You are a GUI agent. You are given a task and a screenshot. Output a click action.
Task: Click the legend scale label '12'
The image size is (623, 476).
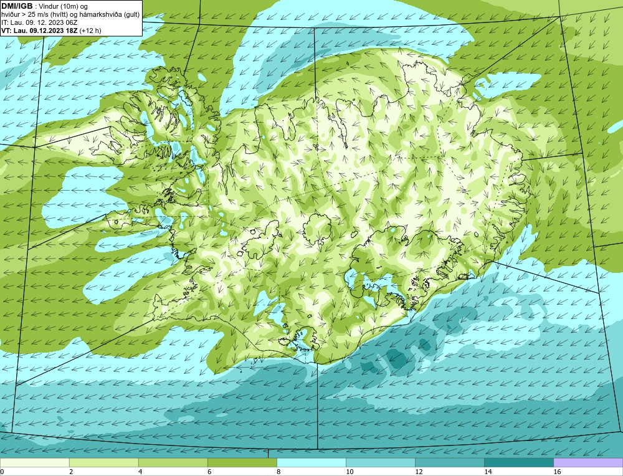pos(419,472)
